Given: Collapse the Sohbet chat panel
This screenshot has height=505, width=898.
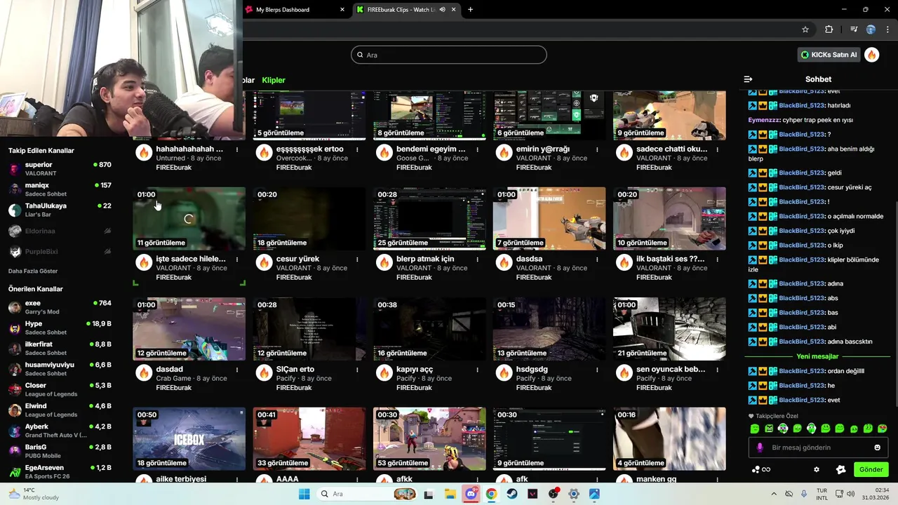Looking at the screenshot, I should click(748, 79).
